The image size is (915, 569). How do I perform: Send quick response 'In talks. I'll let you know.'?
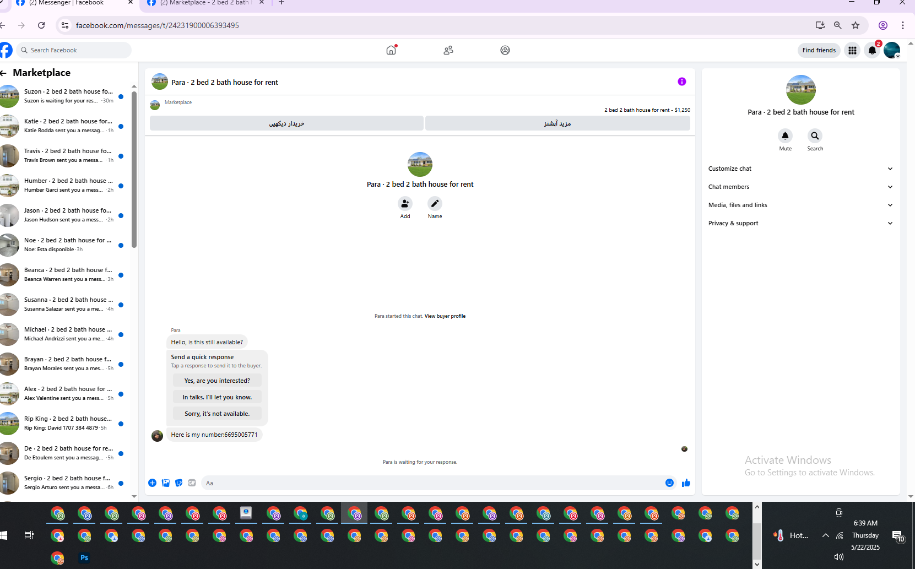pyautogui.click(x=217, y=397)
